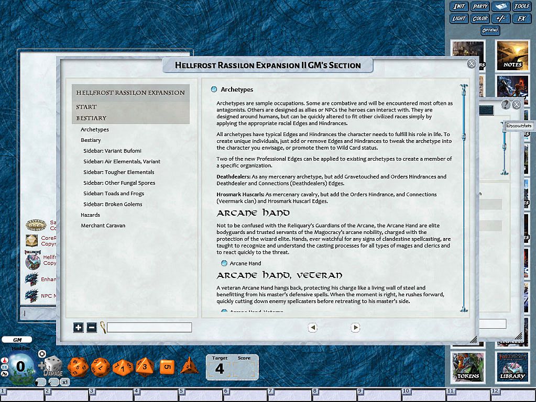Click the modifier value box
Screen dimensions: 536x402
click(x=20, y=366)
